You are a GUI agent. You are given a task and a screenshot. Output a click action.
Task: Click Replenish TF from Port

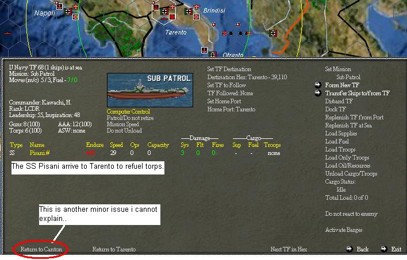click(x=354, y=117)
